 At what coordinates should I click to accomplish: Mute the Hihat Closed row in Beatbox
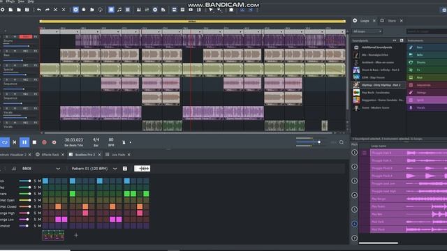pyautogui.click(x=39, y=206)
